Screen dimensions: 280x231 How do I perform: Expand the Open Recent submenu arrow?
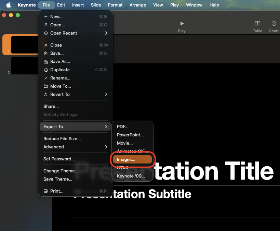tap(106, 33)
